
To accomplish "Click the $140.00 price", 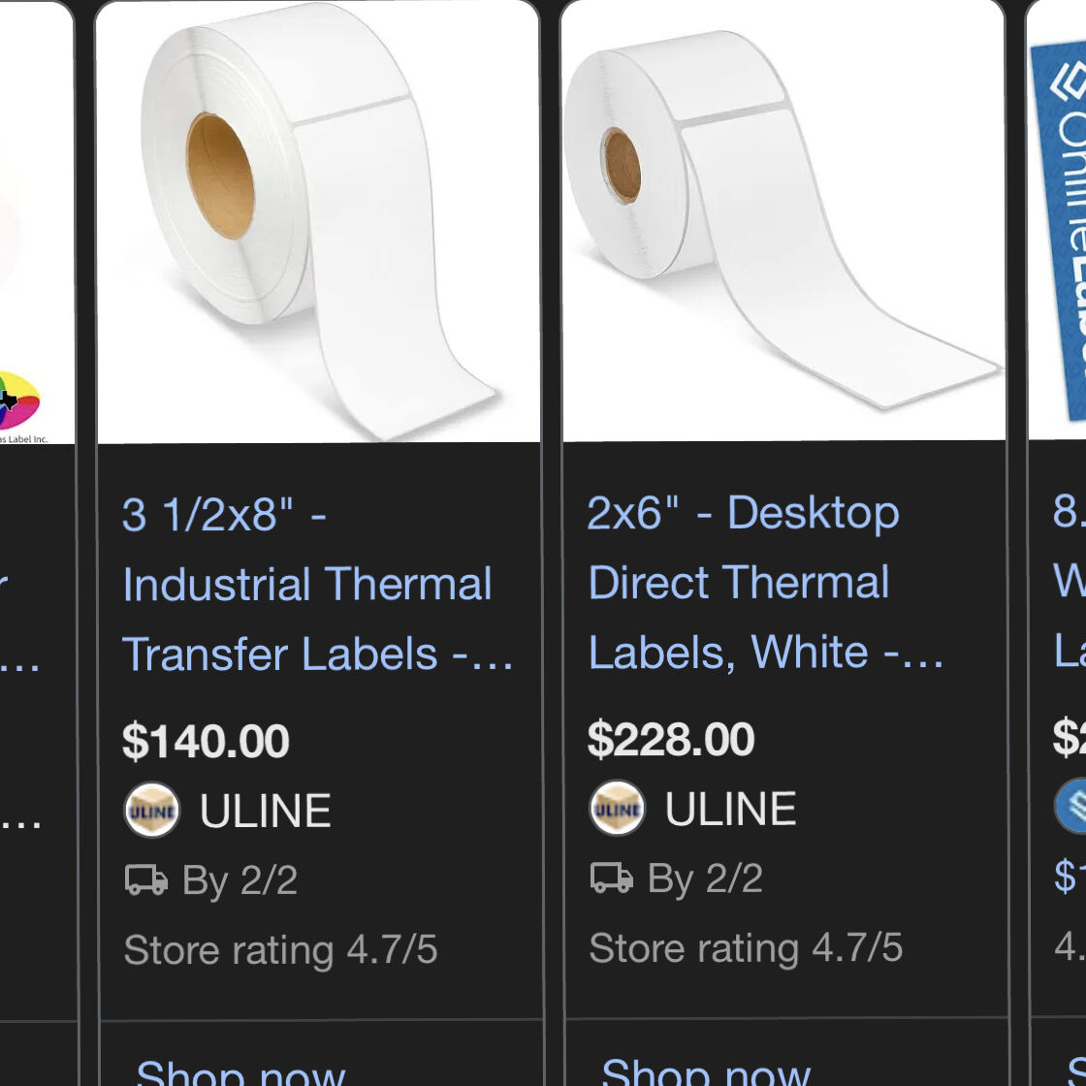I will pos(206,742).
